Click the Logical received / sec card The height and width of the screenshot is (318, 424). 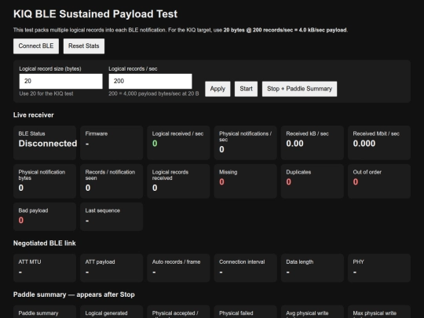point(178,143)
